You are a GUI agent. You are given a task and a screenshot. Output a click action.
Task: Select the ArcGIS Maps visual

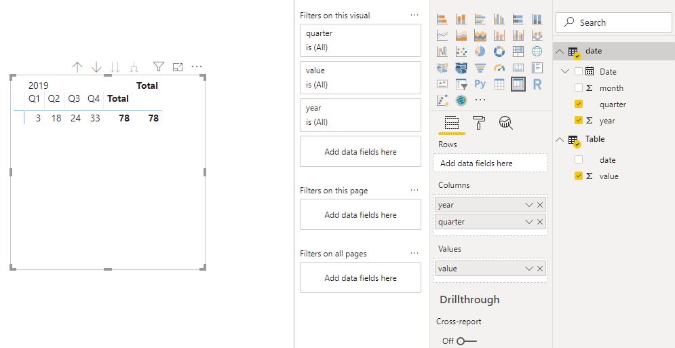461,100
